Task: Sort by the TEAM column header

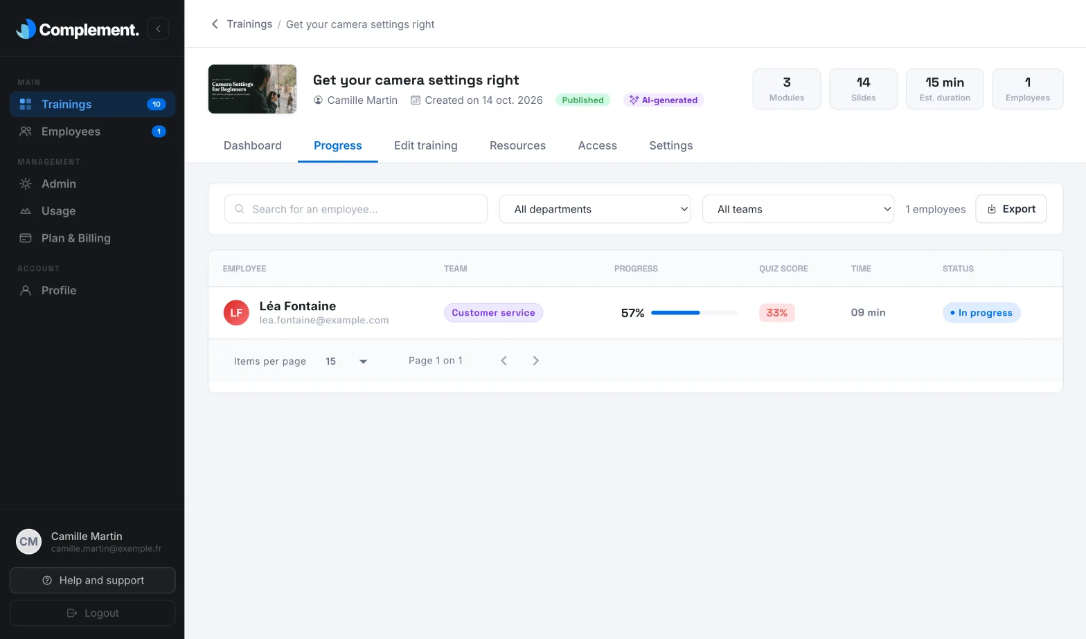Action: tap(456, 269)
